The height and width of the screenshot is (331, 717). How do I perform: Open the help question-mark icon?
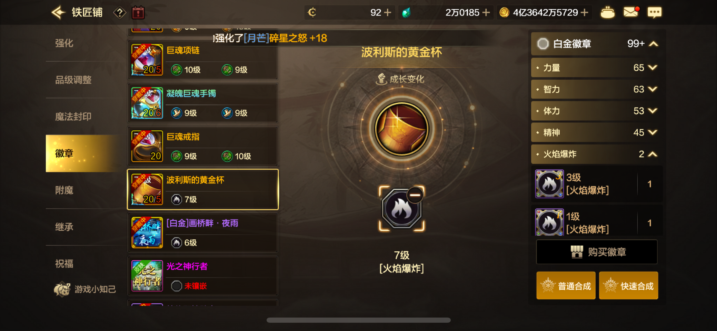tap(119, 13)
